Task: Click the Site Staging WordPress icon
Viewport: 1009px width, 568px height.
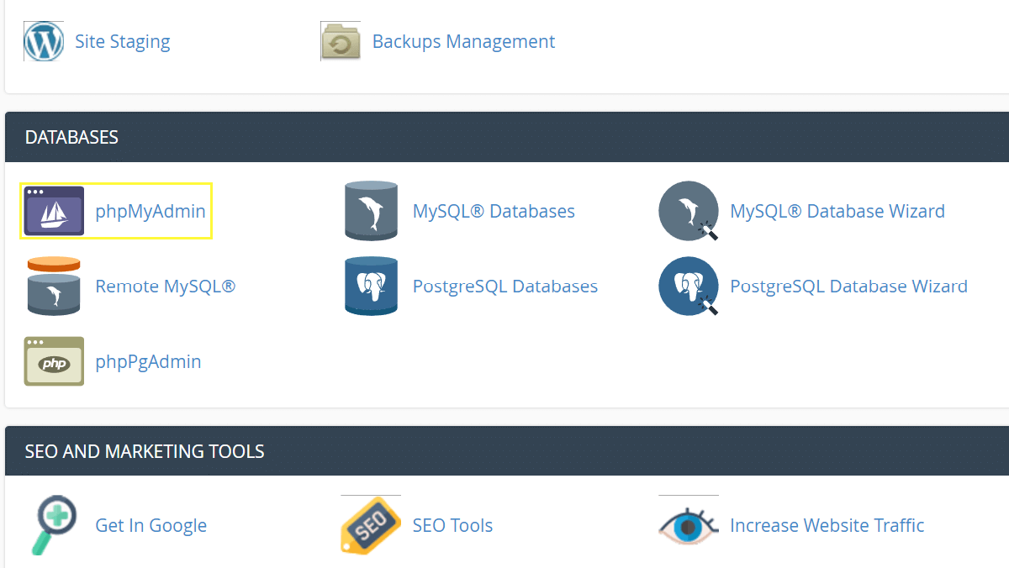Action: [44, 41]
